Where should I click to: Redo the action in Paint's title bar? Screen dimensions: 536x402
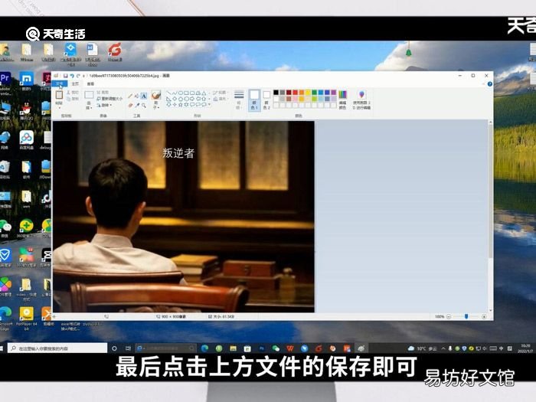pyautogui.click(x=78, y=76)
